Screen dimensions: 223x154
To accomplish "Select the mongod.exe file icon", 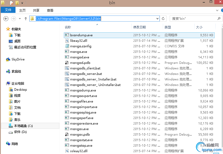I will [x=67, y=57].
